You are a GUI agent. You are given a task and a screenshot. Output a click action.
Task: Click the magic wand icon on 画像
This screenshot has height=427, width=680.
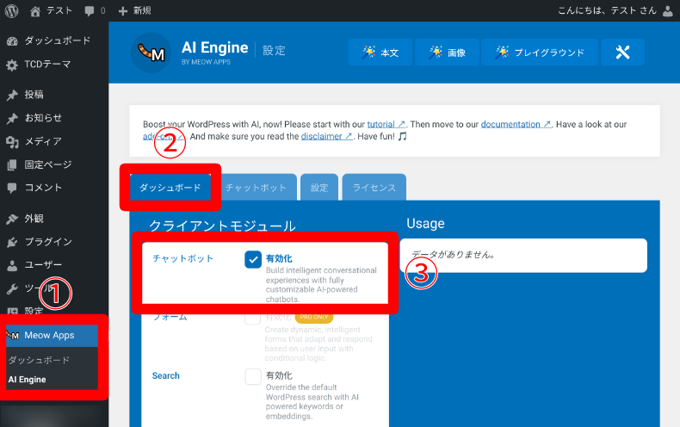click(436, 53)
